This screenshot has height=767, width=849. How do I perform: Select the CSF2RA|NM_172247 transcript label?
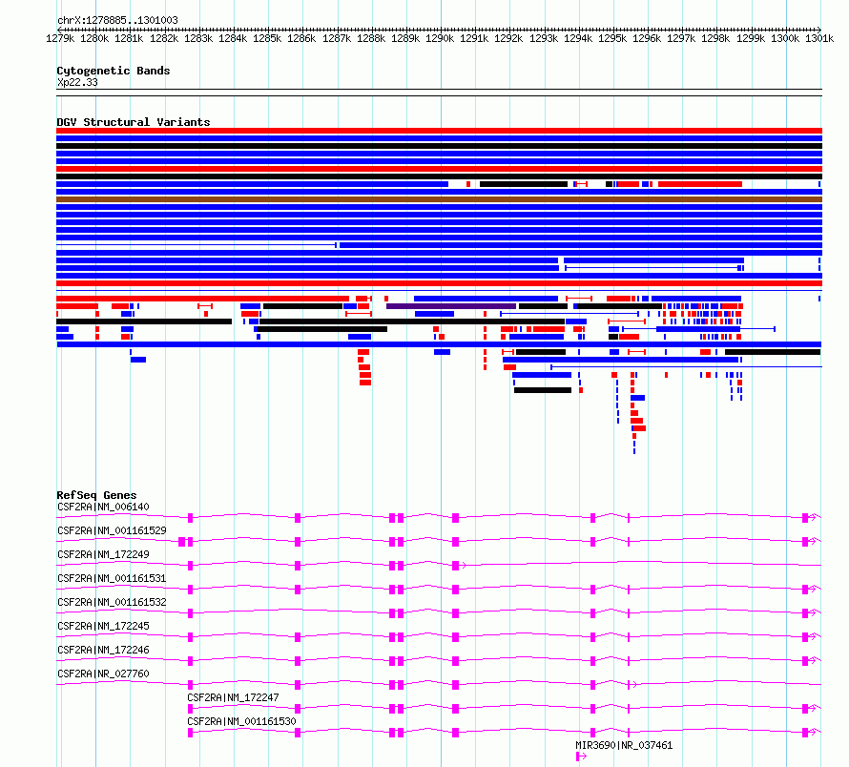(x=233, y=697)
